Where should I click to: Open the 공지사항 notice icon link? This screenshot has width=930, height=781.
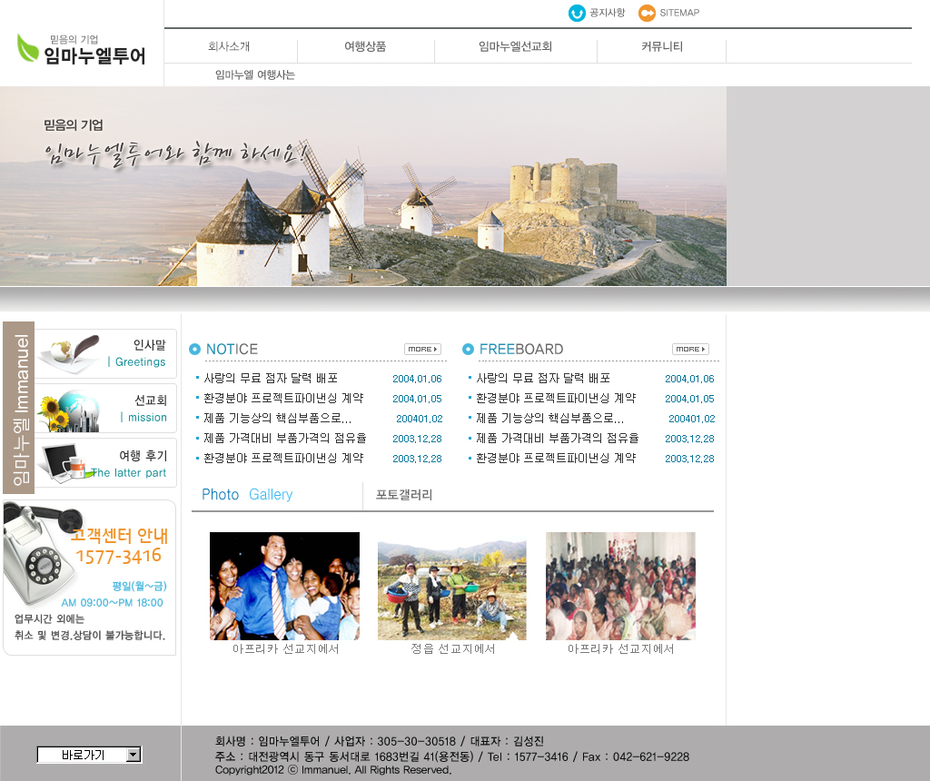click(x=577, y=13)
